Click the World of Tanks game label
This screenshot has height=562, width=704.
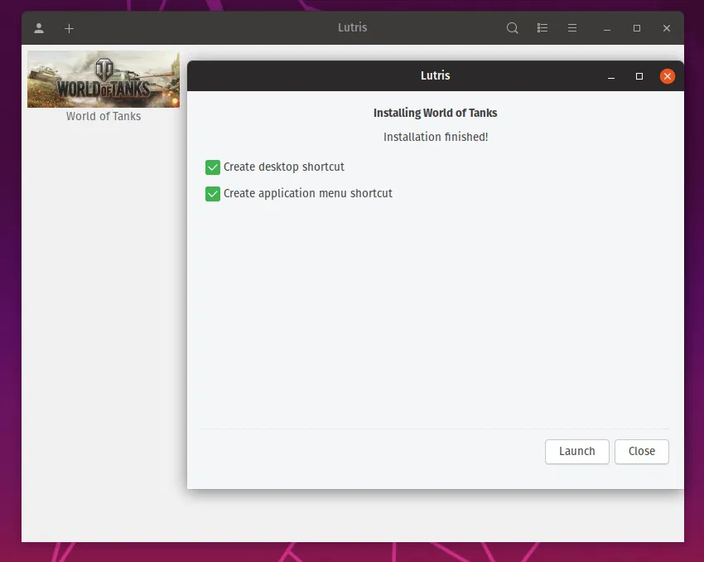104,116
